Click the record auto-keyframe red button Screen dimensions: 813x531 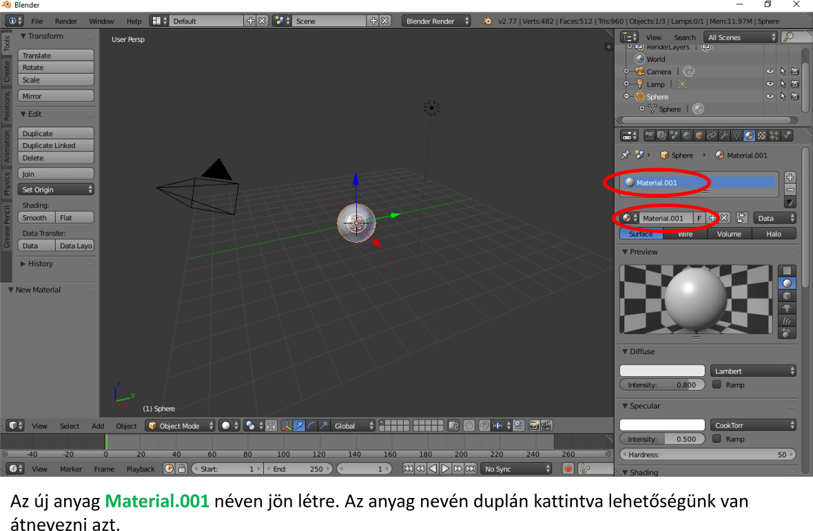pos(568,468)
